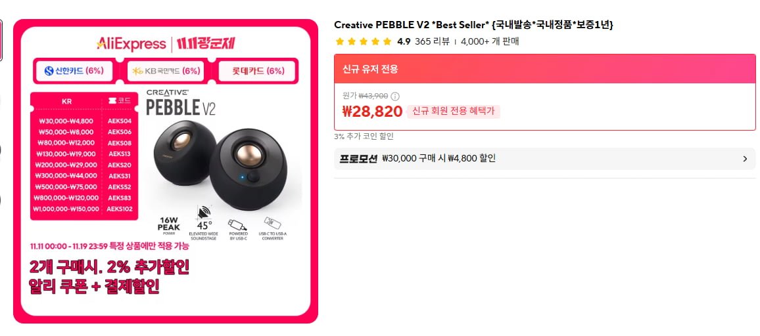The height and width of the screenshot is (336, 760).
Task: Click the info icon next to 원가
Action: (395, 96)
